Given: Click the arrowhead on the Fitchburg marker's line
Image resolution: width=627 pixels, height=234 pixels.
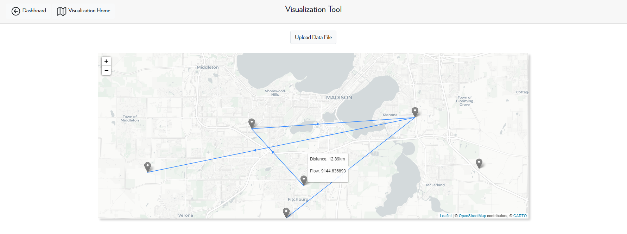Looking at the screenshot, I should 273,152.
